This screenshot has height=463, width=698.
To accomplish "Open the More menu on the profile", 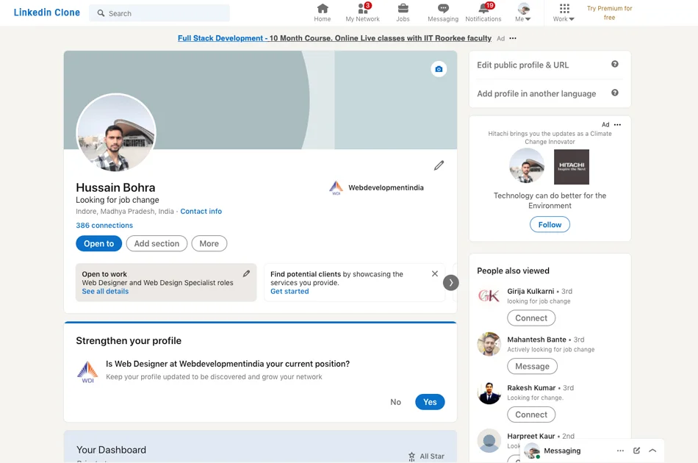I will pyautogui.click(x=209, y=243).
